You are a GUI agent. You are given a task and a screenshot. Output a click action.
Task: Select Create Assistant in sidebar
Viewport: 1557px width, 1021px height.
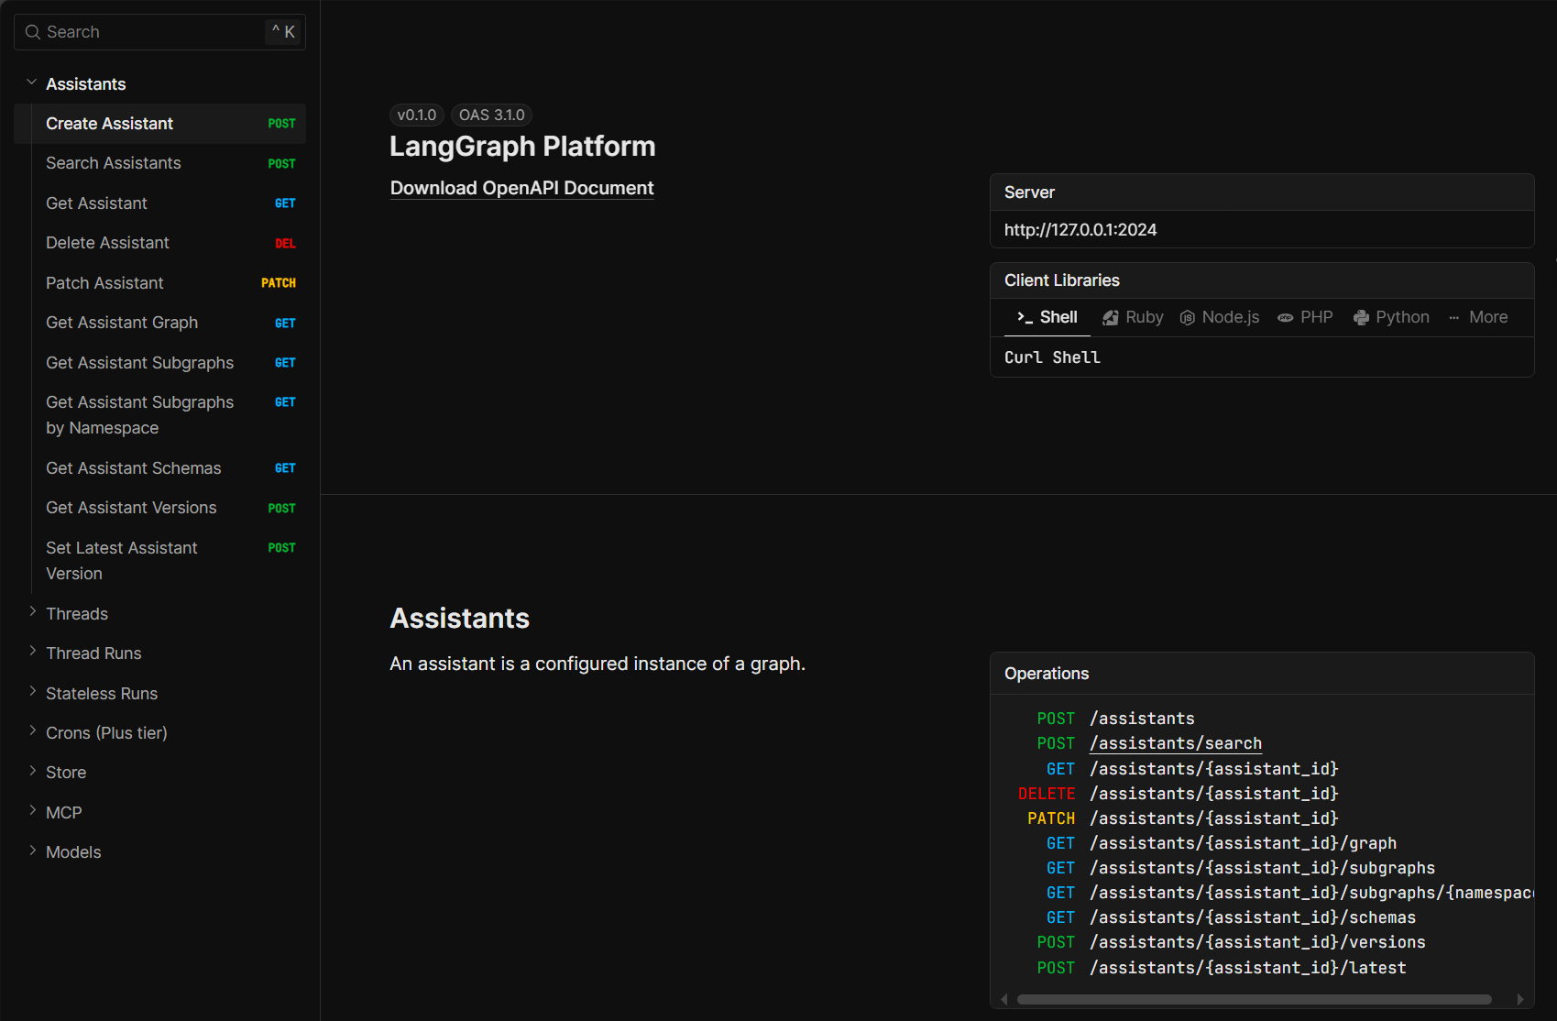[159, 124]
